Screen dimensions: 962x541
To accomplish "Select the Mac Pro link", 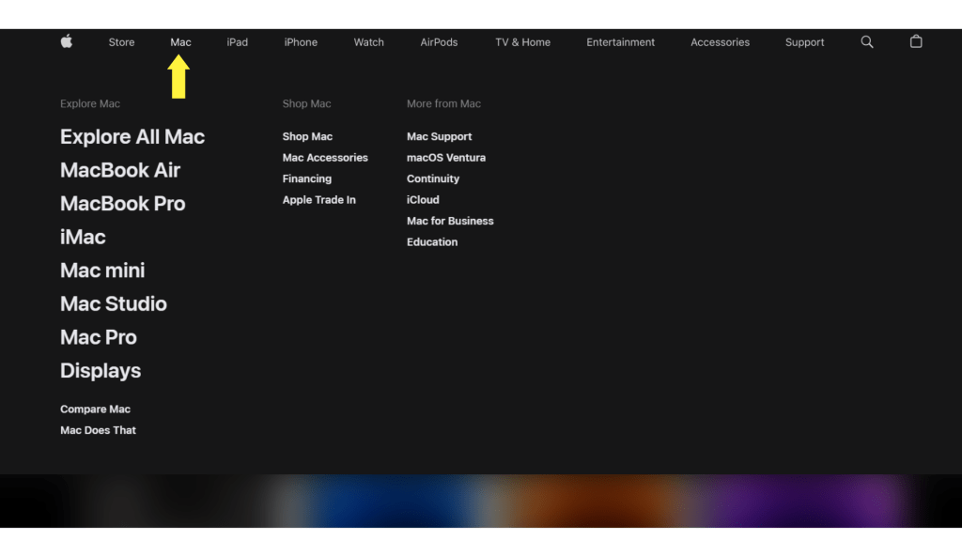I will [x=98, y=337].
